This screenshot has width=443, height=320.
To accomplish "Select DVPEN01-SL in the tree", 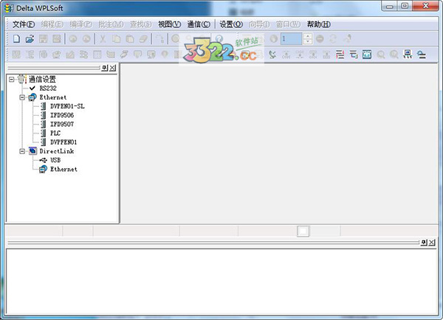I will [x=67, y=106].
